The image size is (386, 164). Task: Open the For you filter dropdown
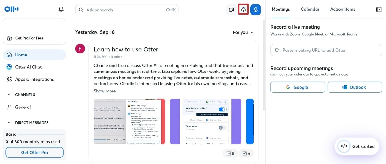(243, 32)
